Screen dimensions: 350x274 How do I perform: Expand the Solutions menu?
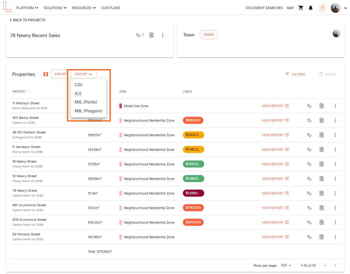point(55,8)
